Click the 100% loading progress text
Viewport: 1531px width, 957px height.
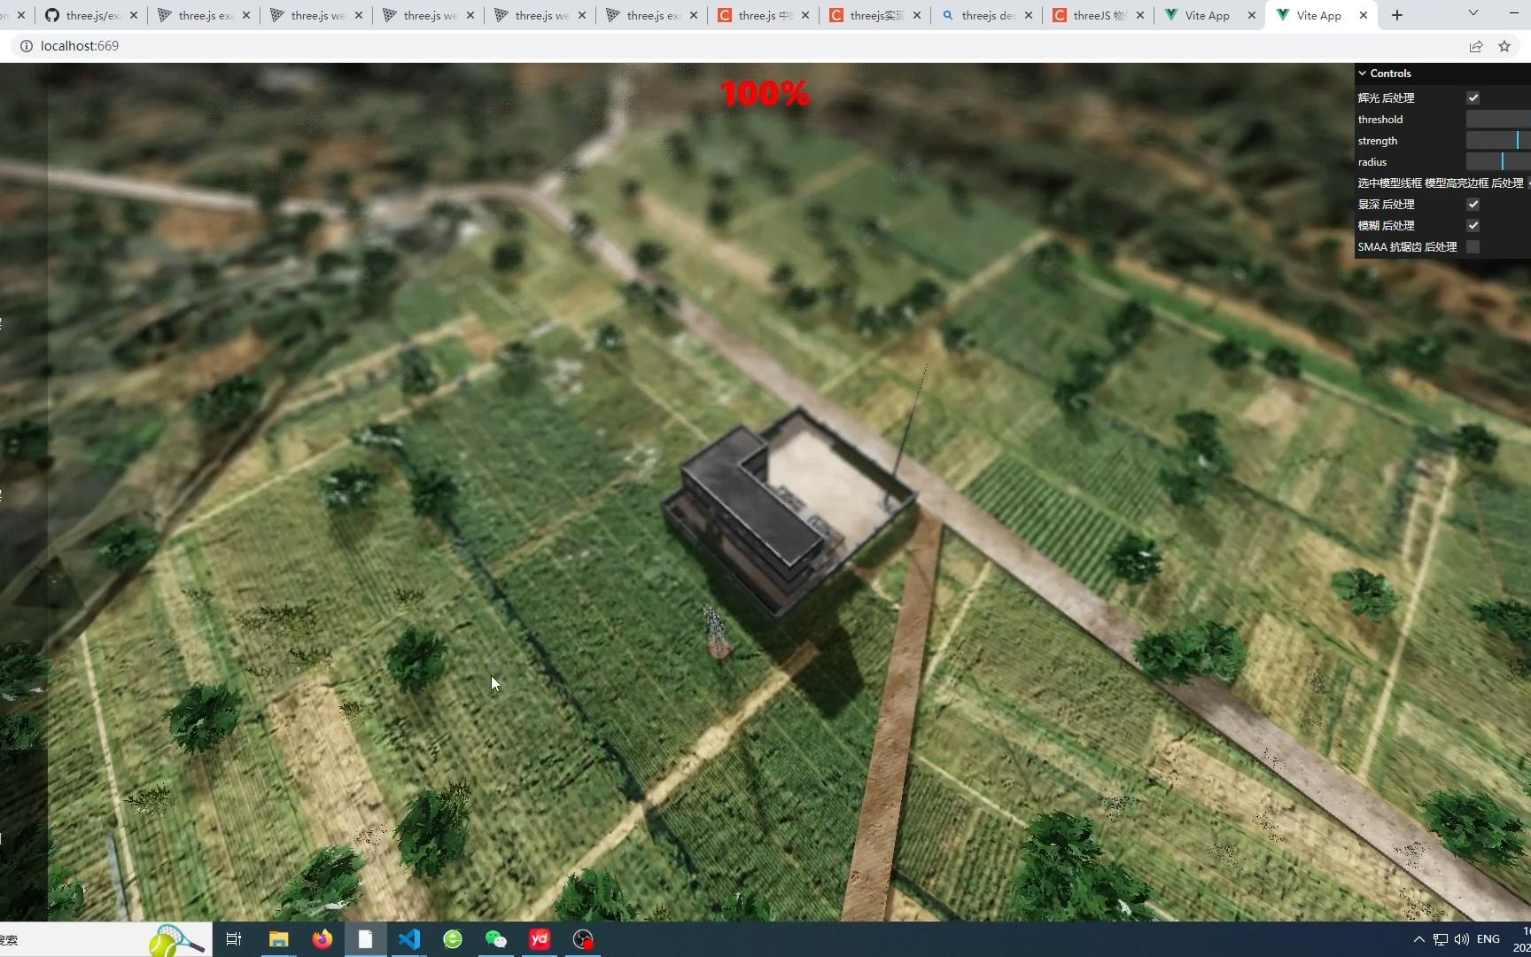pos(765,93)
